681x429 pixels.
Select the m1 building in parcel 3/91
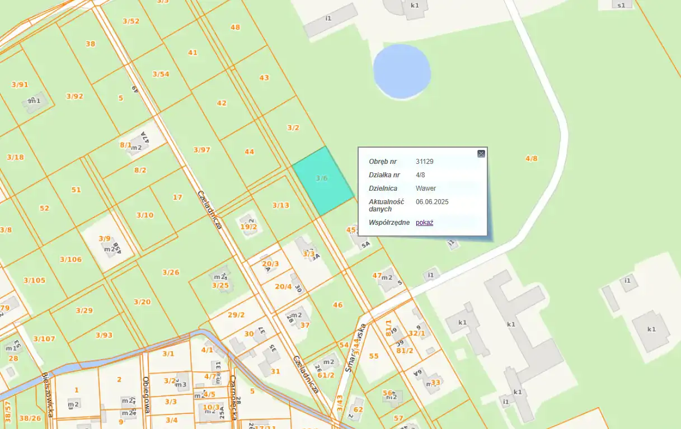35,101
